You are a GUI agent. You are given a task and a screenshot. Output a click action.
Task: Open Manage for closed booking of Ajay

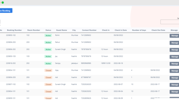click(174, 71)
